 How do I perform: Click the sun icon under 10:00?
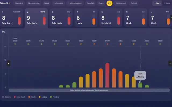81,44
